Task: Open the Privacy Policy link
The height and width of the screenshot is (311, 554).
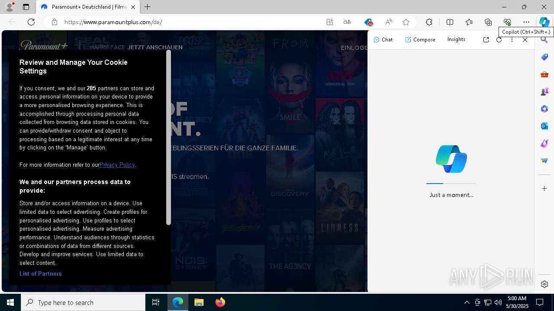Action: coord(117,165)
